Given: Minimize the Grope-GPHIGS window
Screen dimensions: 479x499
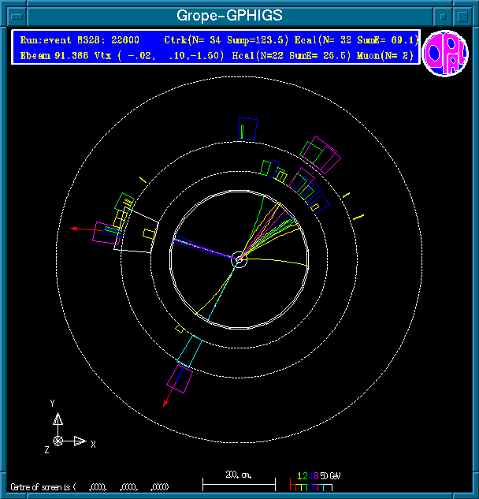Looking at the screenshot, I should tap(444, 15).
